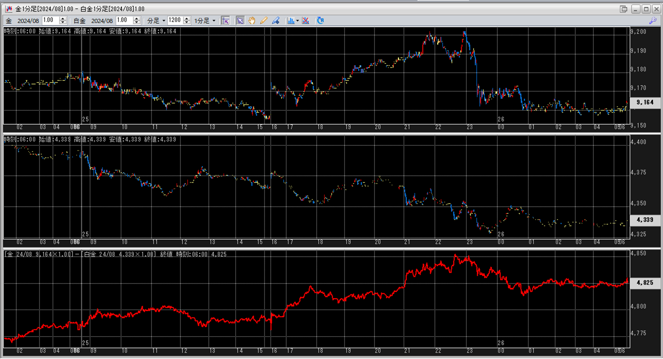Expand the indicator chart icon dropdown arrow
This screenshot has width=663, height=359.
tap(298, 21)
